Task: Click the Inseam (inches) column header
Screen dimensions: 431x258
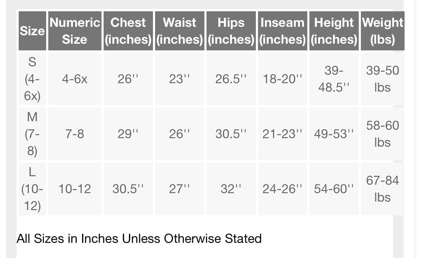Action: (283, 31)
